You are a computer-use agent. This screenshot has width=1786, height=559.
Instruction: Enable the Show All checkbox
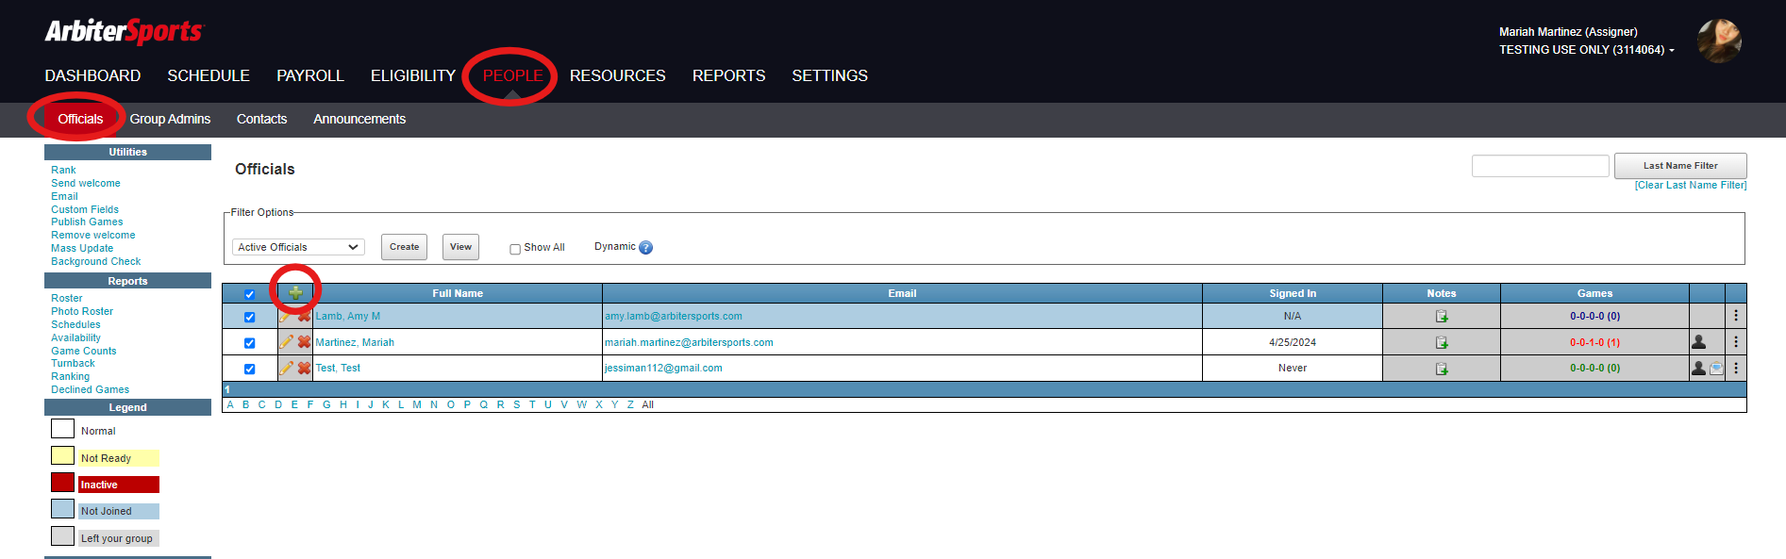515,249
